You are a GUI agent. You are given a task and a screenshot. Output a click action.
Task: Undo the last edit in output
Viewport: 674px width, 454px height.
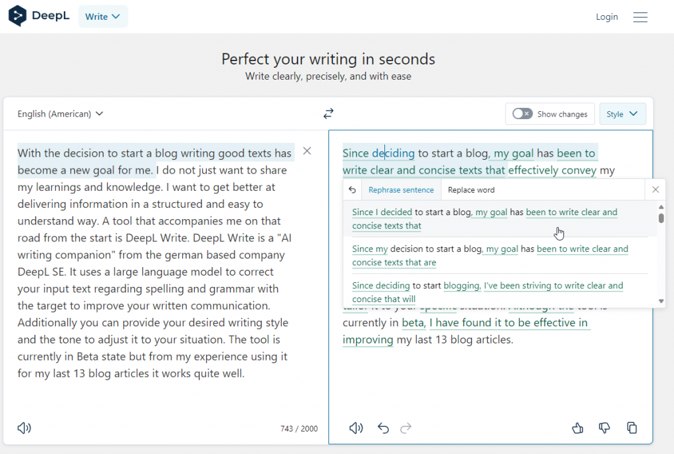click(x=383, y=428)
